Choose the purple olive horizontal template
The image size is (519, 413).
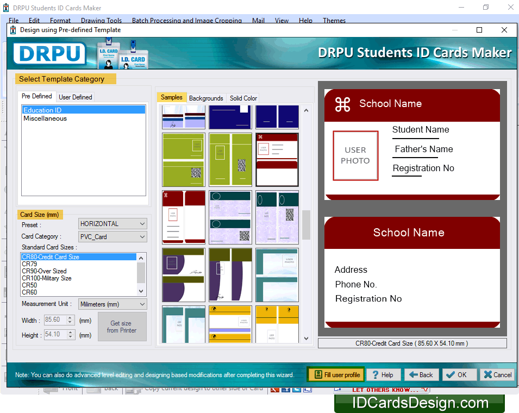pyautogui.click(x=184, y=275)
